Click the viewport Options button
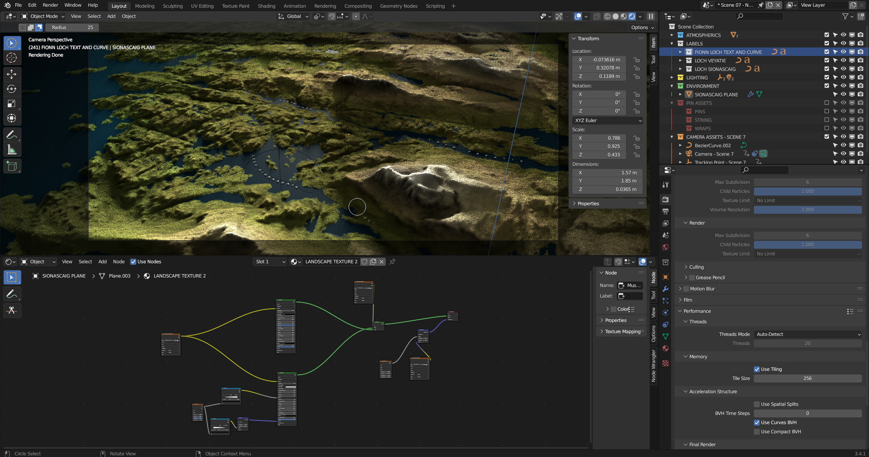This screenshot has width=869, height=457. pos(642,27)
